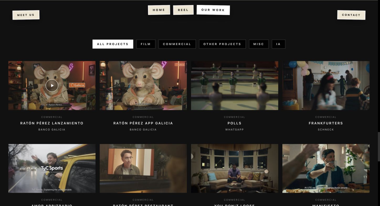The height and width of the screenshot is (206, 380).
Task: Click the Schneck client label
Action: click(326, 130)
